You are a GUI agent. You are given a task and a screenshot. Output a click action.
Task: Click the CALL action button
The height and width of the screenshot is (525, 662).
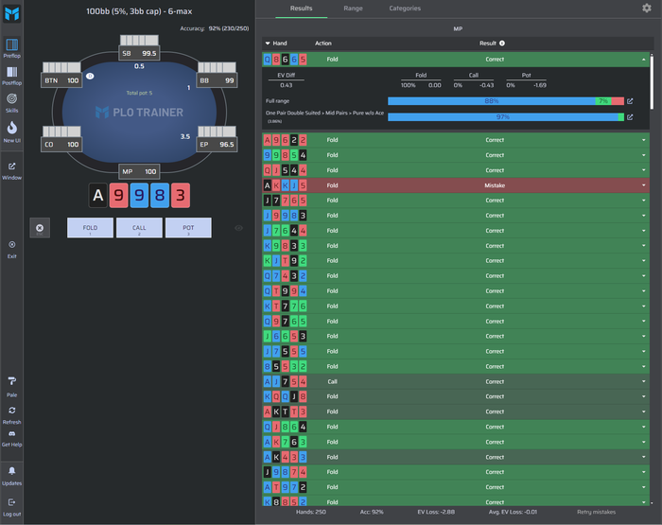pyautogui.click(x=139, y=228)
